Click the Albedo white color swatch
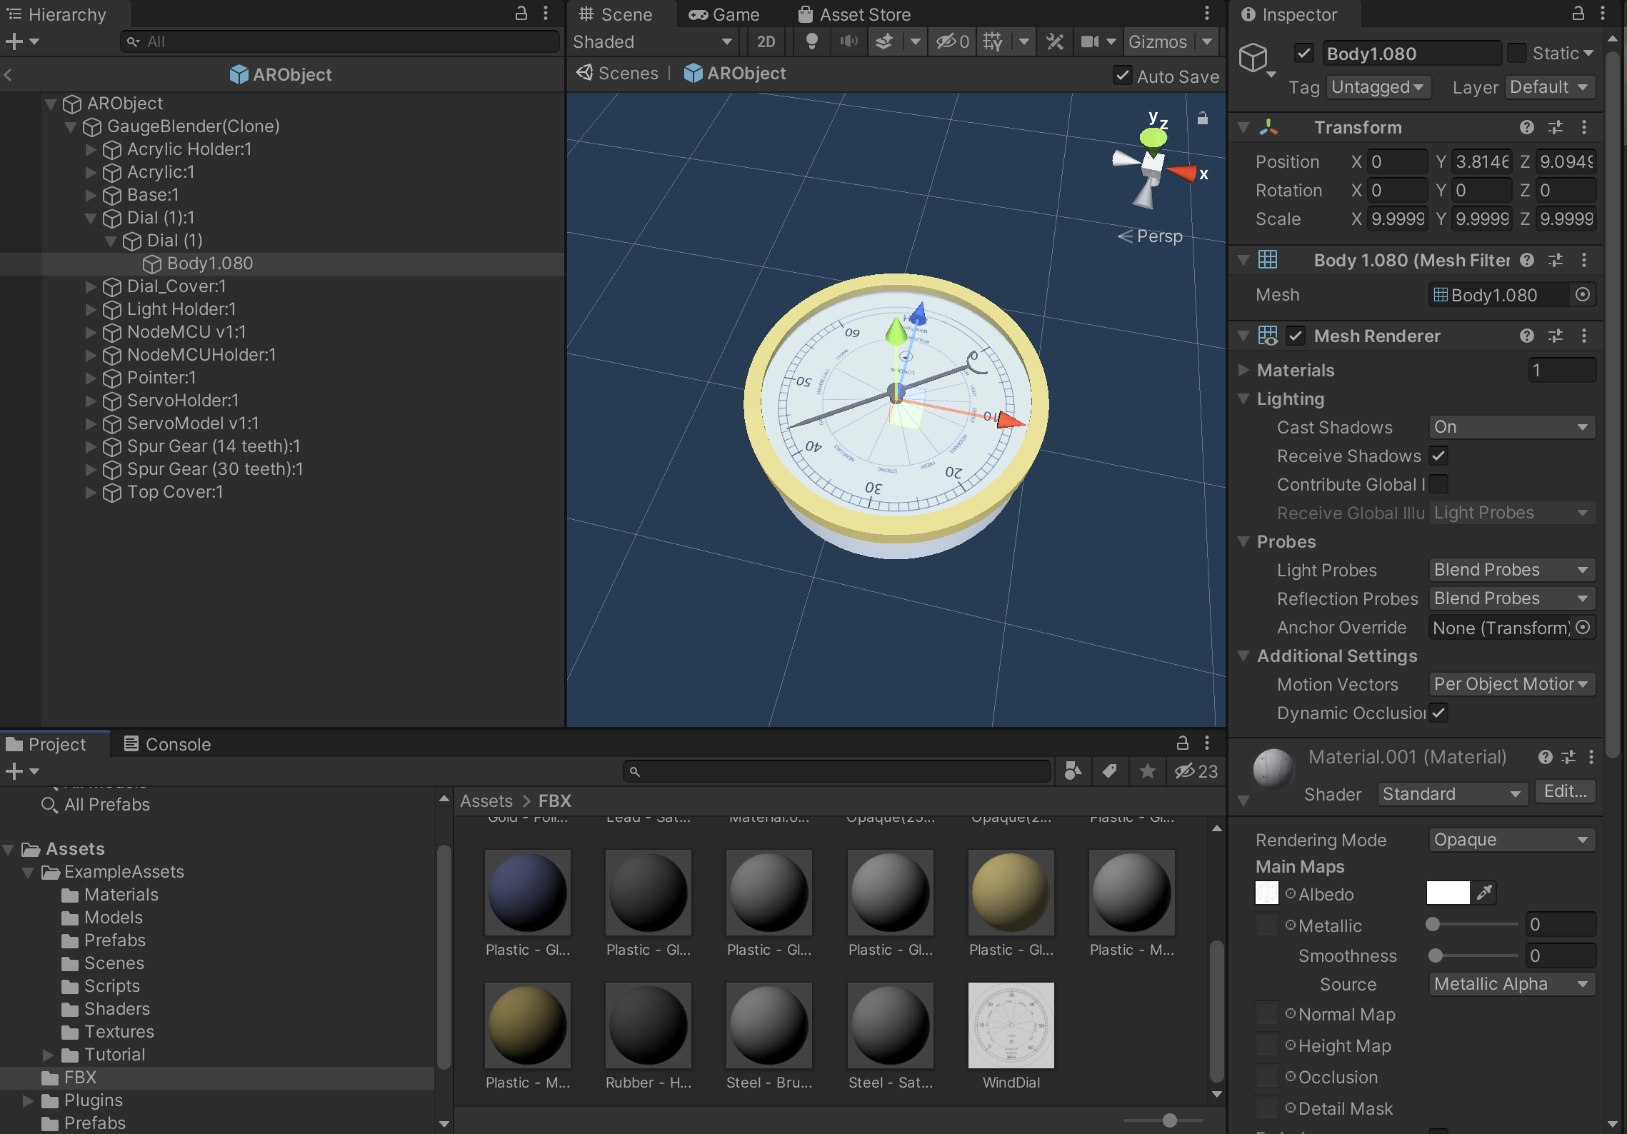 coord(1448,893)
